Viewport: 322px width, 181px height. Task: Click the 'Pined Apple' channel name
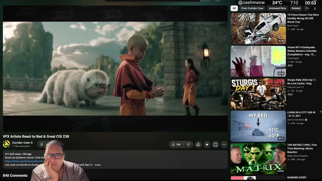coord(293,58)
